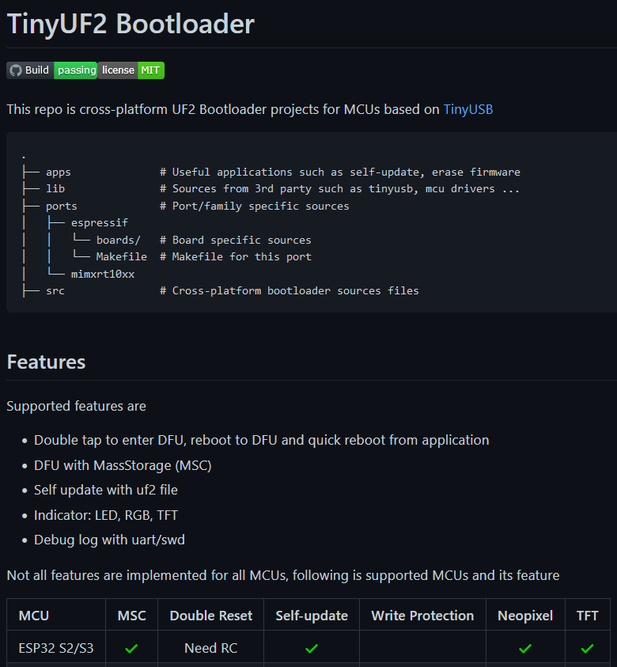Image resolution: width=617 pixels, height=667 pixels.
Task: Click 'Makefile' in the directory tree
Action: click(121, 257)
